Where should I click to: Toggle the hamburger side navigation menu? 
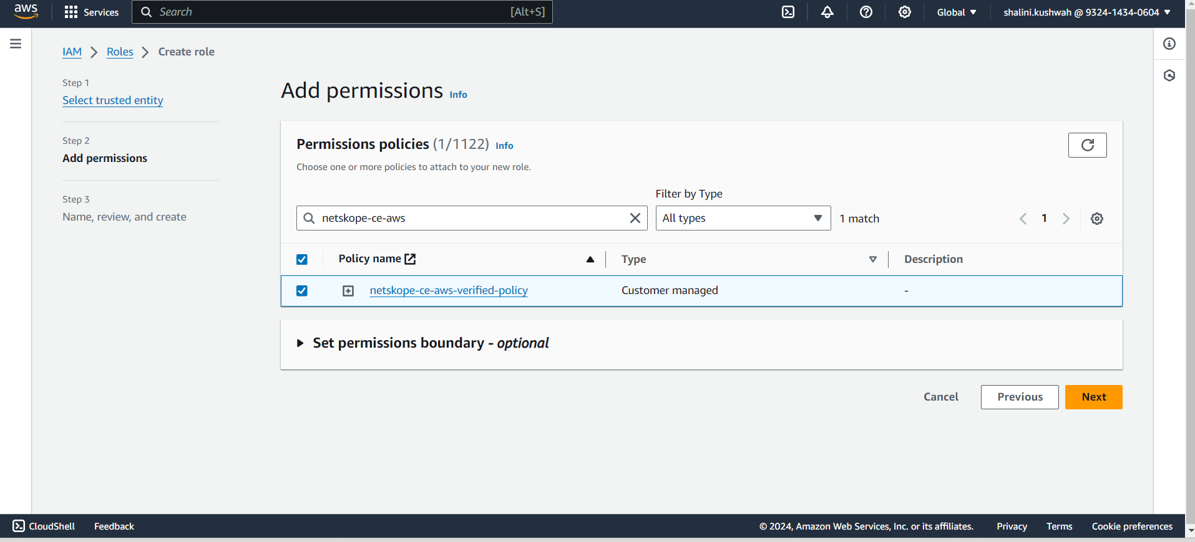tap(16, 44)
